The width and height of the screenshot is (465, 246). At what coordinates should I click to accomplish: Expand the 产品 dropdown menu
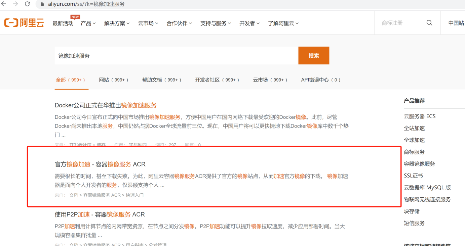[88, 23]
